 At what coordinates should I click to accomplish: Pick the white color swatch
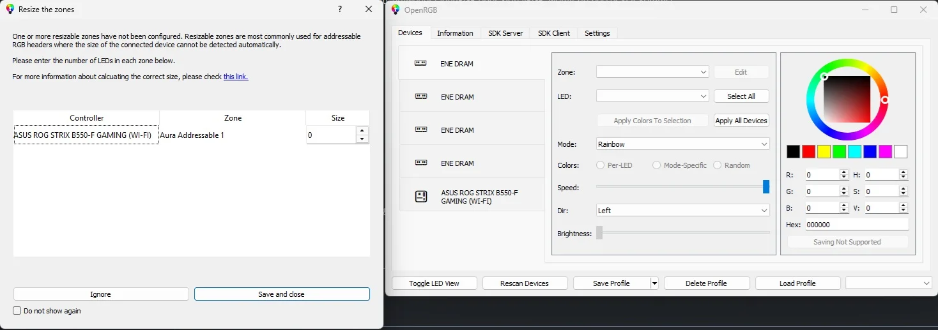pos(900,152)
